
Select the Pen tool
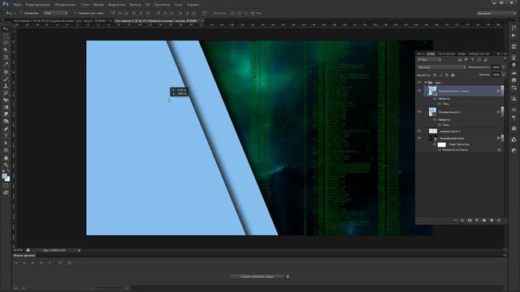(6, 129)
